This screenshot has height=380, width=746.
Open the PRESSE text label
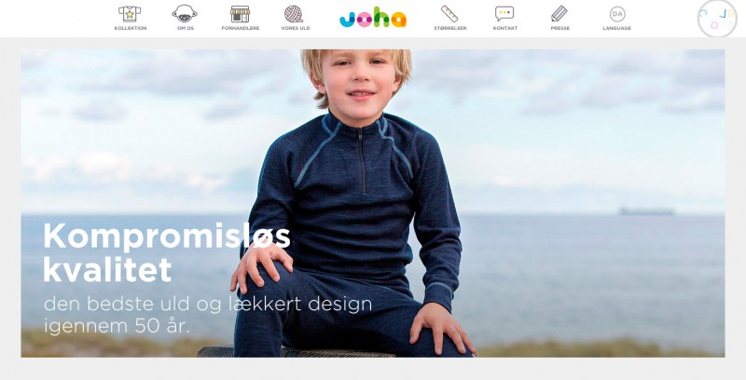tap(560, 29)
